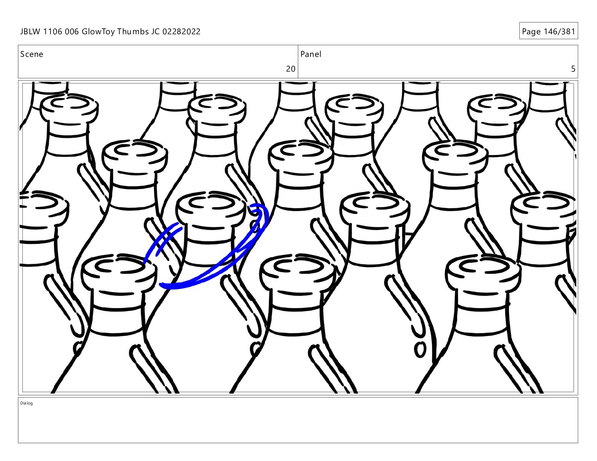Click the Page 146/381 box
Image resolution: width=597 pixels, height=461 pixels.
[548, 31]
